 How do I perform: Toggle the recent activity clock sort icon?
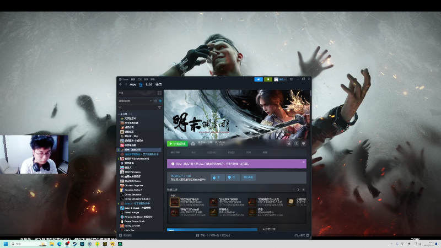pyautogui.click(x=155, y=101)
